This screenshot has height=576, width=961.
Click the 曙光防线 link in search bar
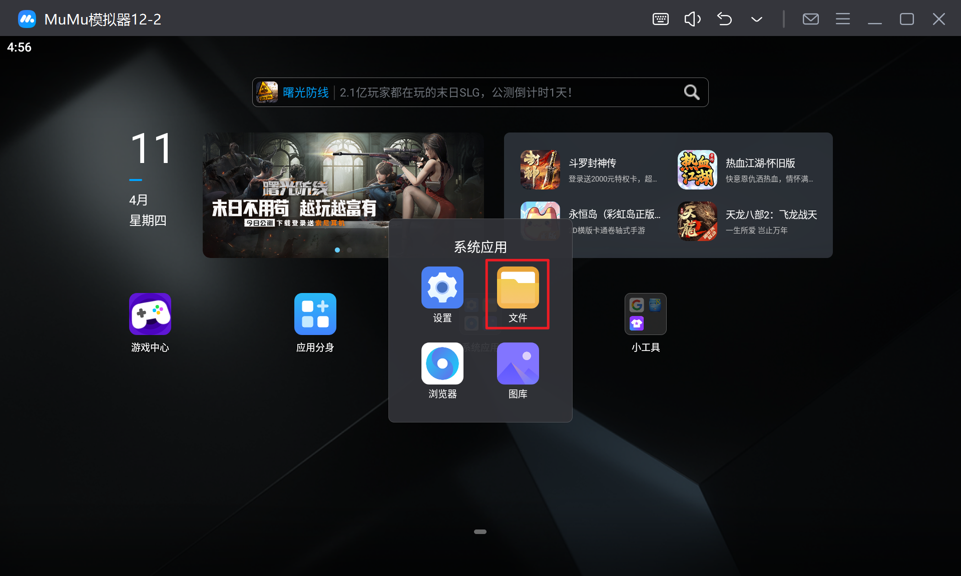[306, 92]
